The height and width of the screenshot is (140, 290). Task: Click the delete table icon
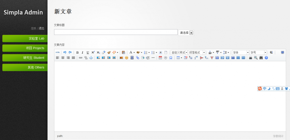pos(186,58)
